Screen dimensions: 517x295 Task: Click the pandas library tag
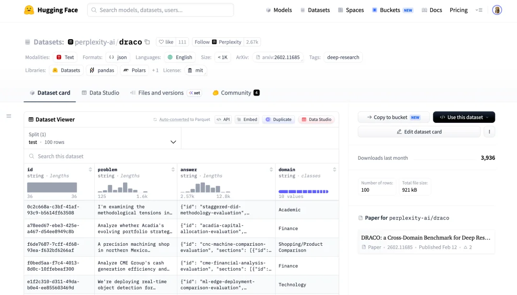[x=102, y=70]
